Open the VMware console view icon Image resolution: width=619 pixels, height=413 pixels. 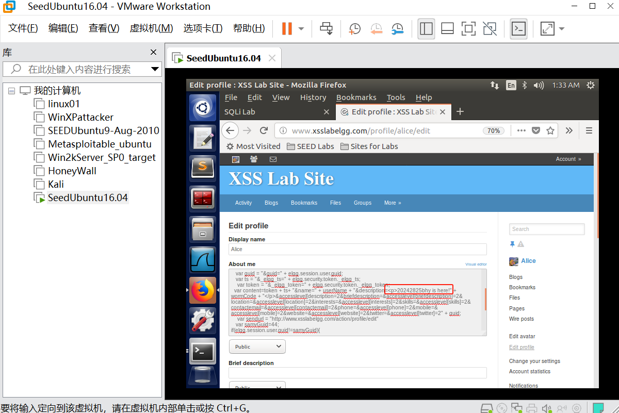coord(518,28)
